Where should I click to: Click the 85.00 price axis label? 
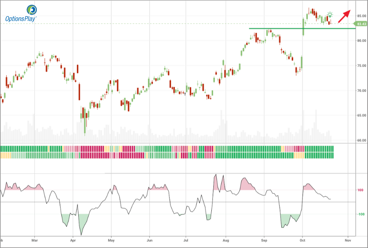pos(361,16)
